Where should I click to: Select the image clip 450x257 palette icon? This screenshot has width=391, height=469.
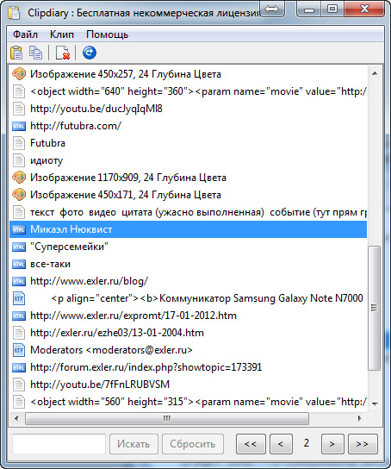pos(19,74)
